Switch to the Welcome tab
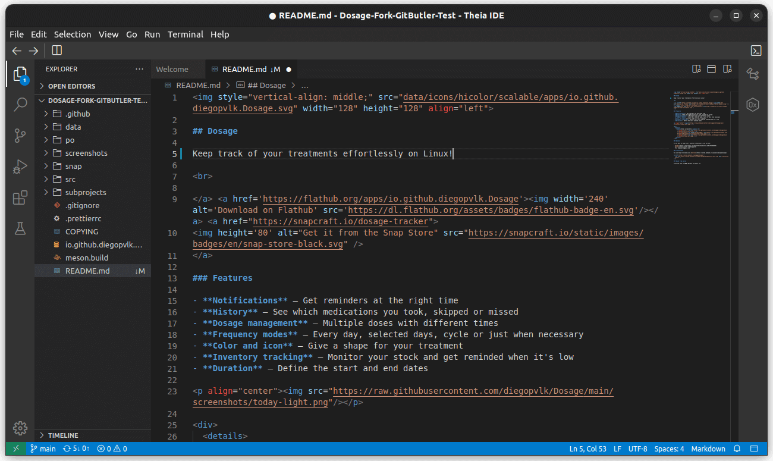This screenshot has height=461, width=773. [x=173, y=69]
